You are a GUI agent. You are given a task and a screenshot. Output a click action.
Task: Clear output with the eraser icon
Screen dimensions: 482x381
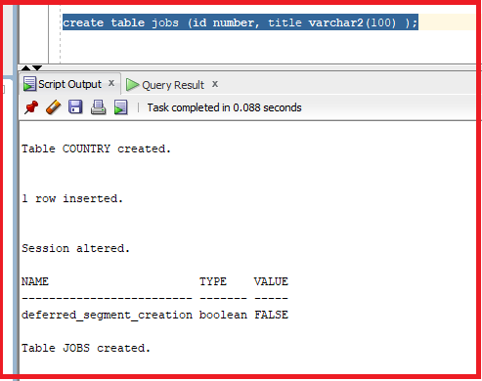click(x=54, y=107)
